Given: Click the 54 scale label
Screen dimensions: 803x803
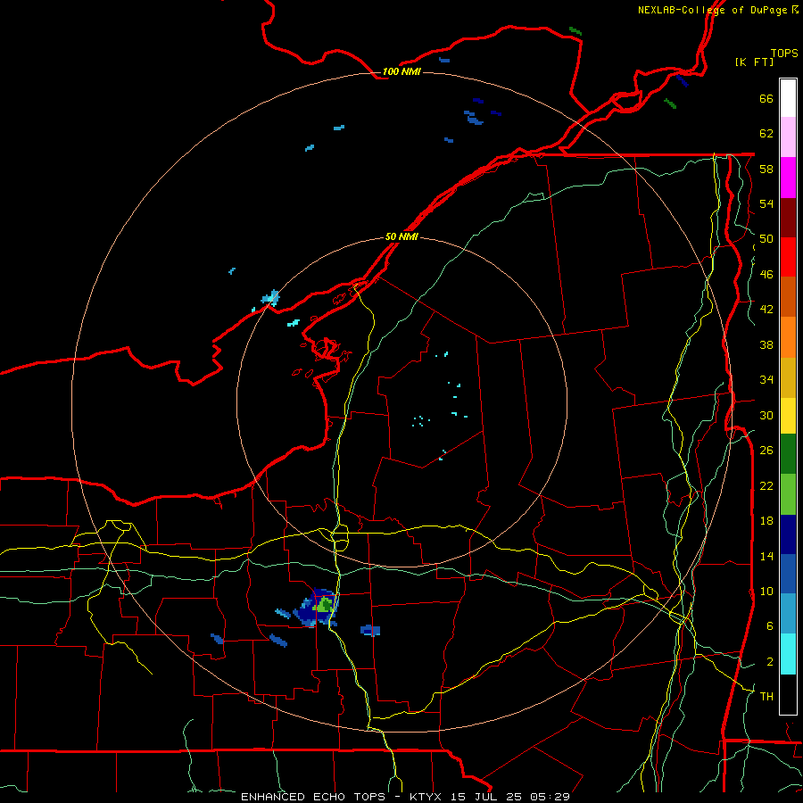Looking at the screenshot, I should 766,203.
